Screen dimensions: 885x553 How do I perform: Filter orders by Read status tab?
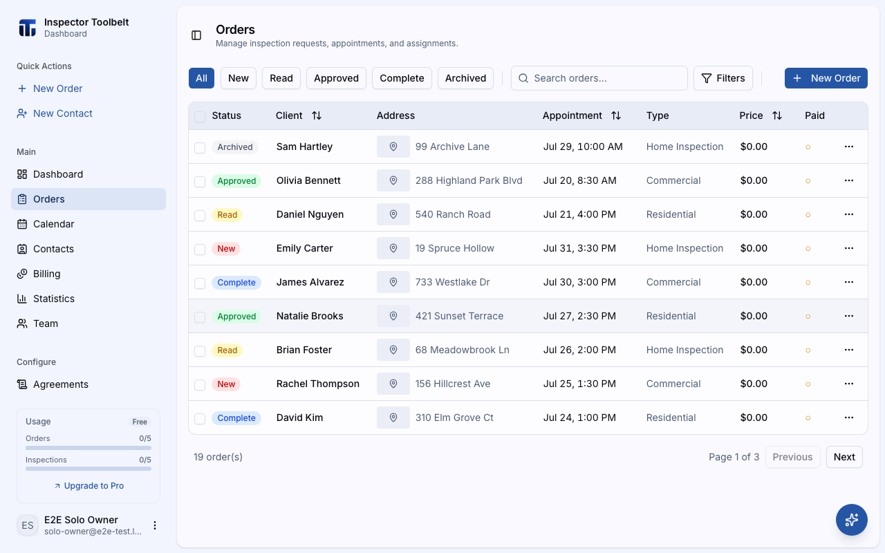pyautogui.click(x=281, y=78)
